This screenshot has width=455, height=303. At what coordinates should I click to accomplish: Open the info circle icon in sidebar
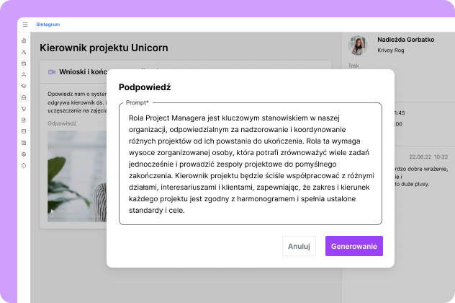pos(24,165)
